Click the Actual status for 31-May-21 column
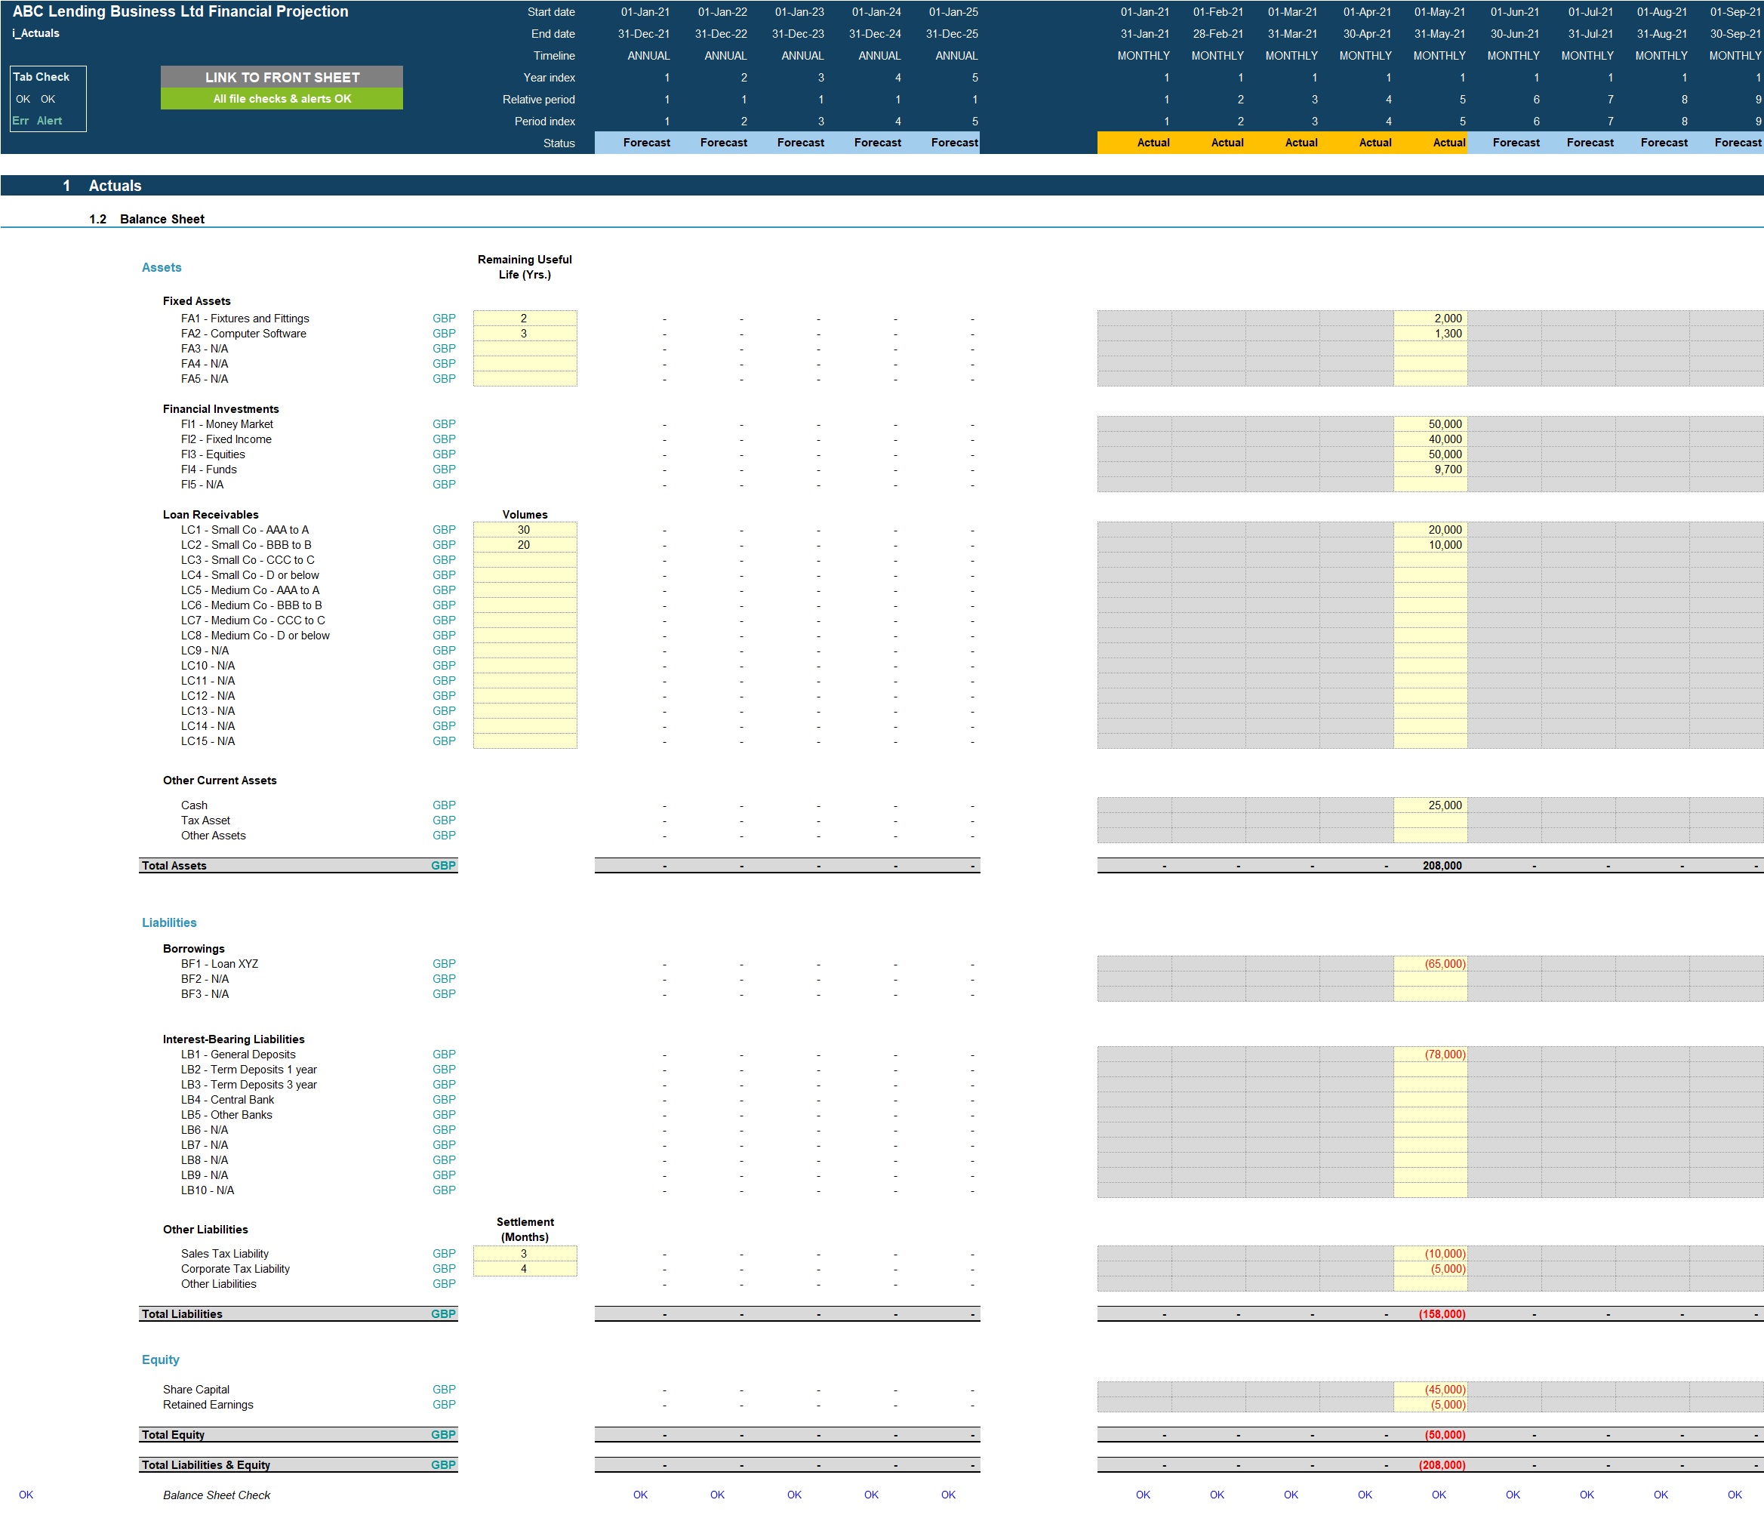This screenshot has width=1764, height=1518. point(1448,142)
